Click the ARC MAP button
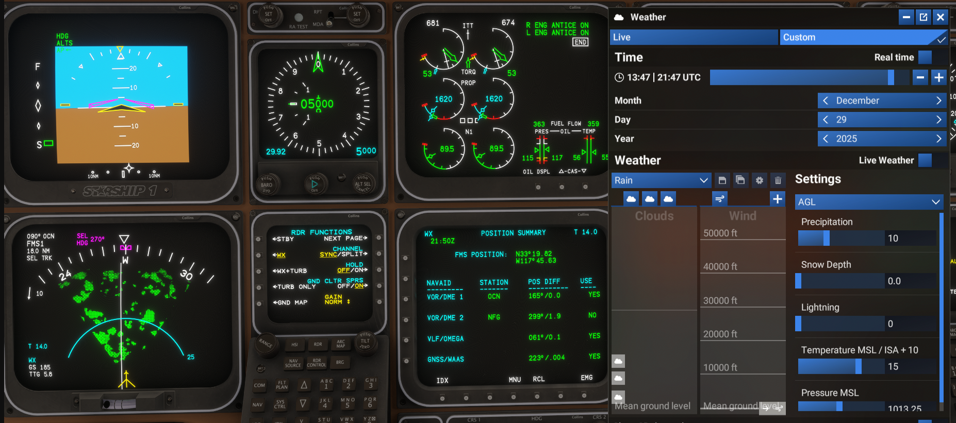 (x=341, y=344)
